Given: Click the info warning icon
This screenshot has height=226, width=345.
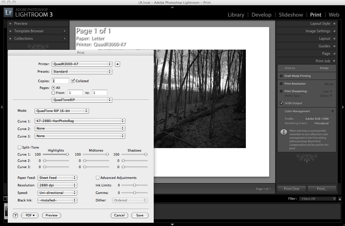Looking at the screenshot, I should click(x=283, y=132).
